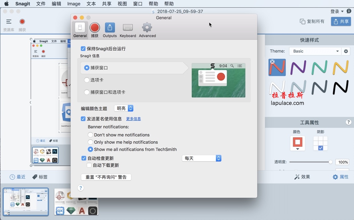Click the 复制所有 copy all button
The width and height of the screenshot is (354, 220).
pos(312,21)
